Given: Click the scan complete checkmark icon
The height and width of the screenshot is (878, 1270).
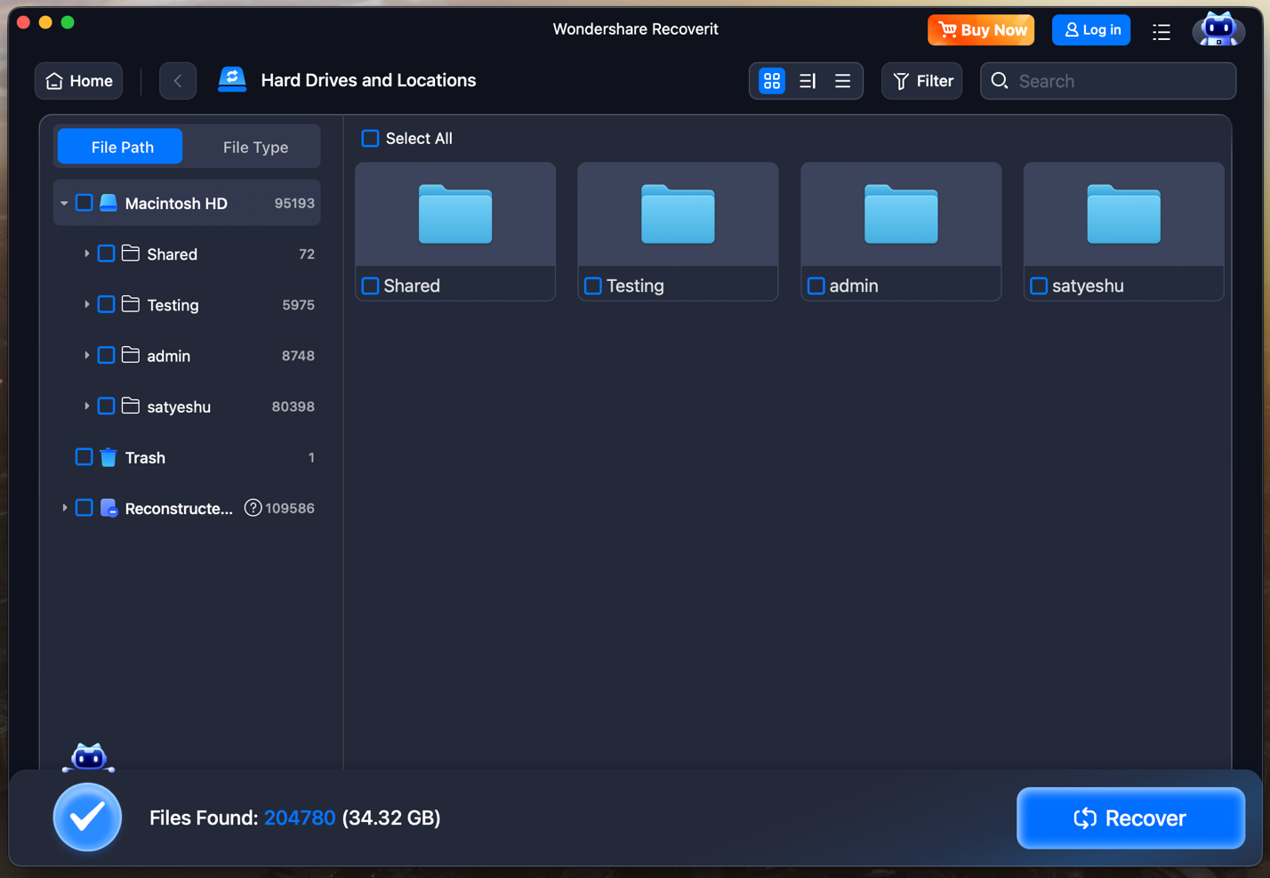Looking at the screenshot, I should (x=87, y=817).
